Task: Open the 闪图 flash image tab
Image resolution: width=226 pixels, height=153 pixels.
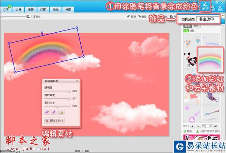Action: 43,10
